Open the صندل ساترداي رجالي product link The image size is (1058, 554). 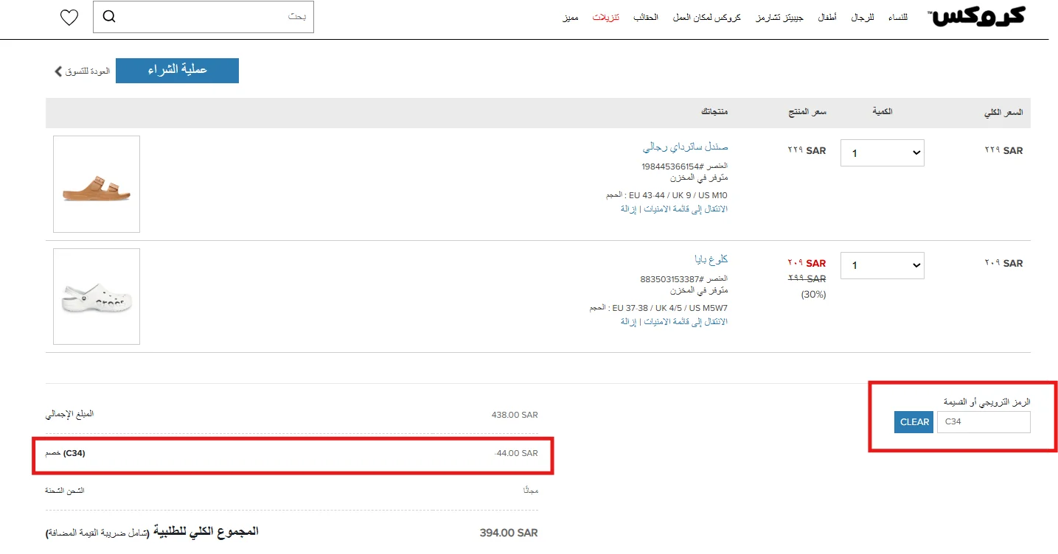click(x=685, y=147)
